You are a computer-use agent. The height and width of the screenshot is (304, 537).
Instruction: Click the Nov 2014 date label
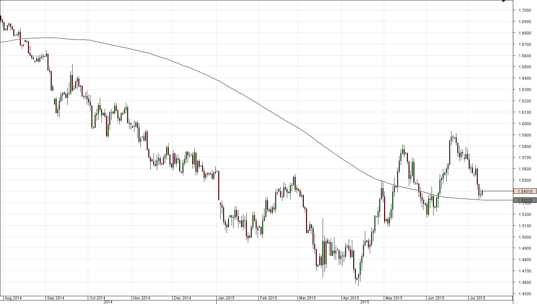141,298
